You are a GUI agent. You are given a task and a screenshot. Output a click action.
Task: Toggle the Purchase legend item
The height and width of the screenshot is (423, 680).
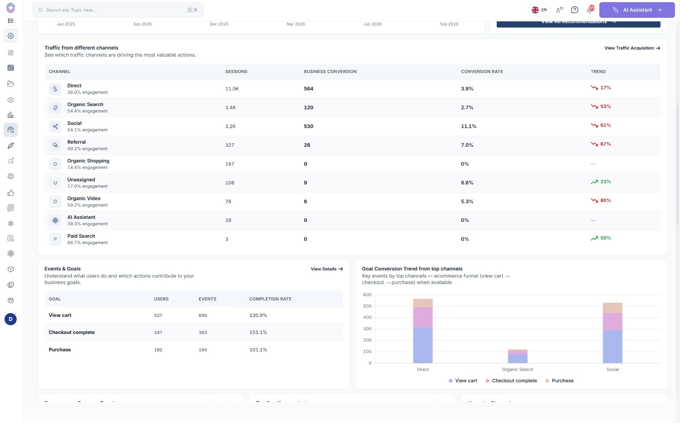(x=559, y=381)
